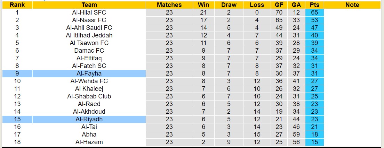Select Abha's 18 points cell

[x=314, y=134]
